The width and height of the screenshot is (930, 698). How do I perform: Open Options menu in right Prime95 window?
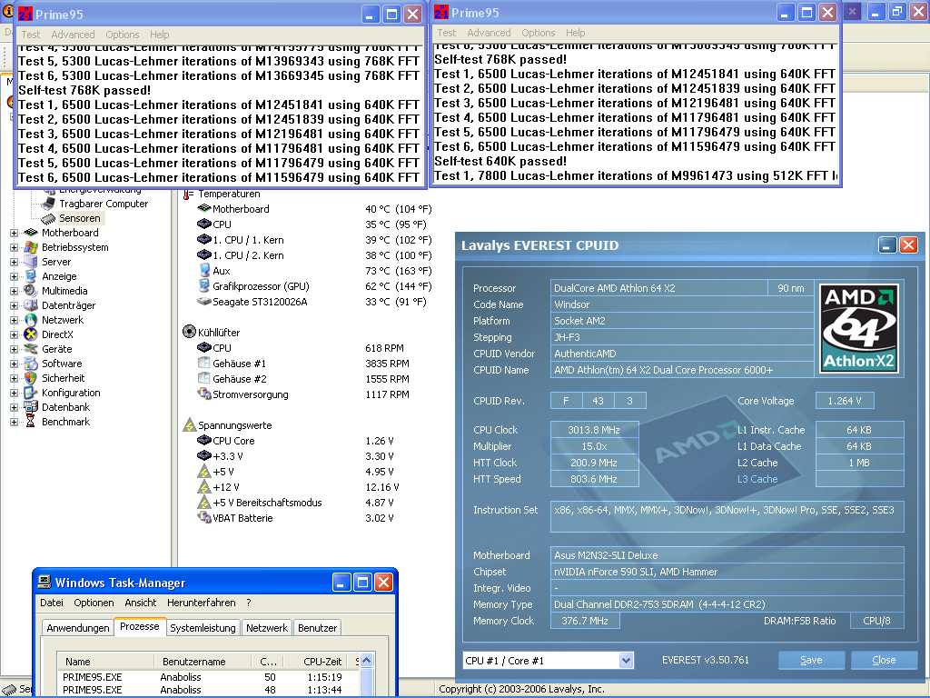(539, 33)
